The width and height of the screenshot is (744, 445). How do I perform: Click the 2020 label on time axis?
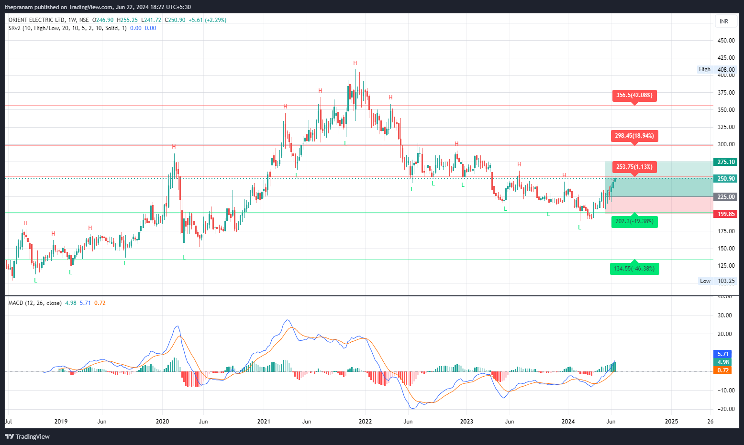(x=162, y=422)
